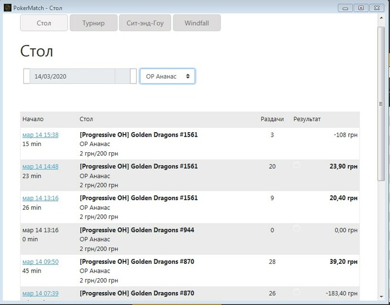This screenshot has width=390, height=305.
Task: Select the 0,00 грн result
Action: pos(346,230)
